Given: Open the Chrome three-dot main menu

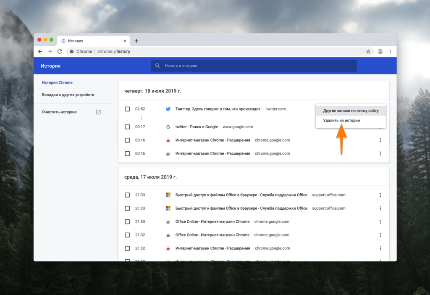Looking at the screenshot, I should 390,52.
